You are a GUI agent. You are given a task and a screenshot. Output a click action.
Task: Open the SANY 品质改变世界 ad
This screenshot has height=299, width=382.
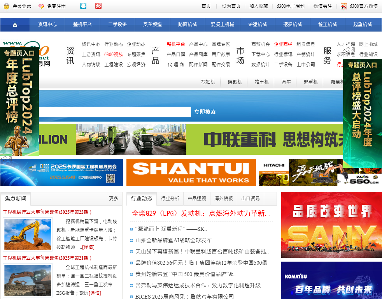[x=331, y=225]
